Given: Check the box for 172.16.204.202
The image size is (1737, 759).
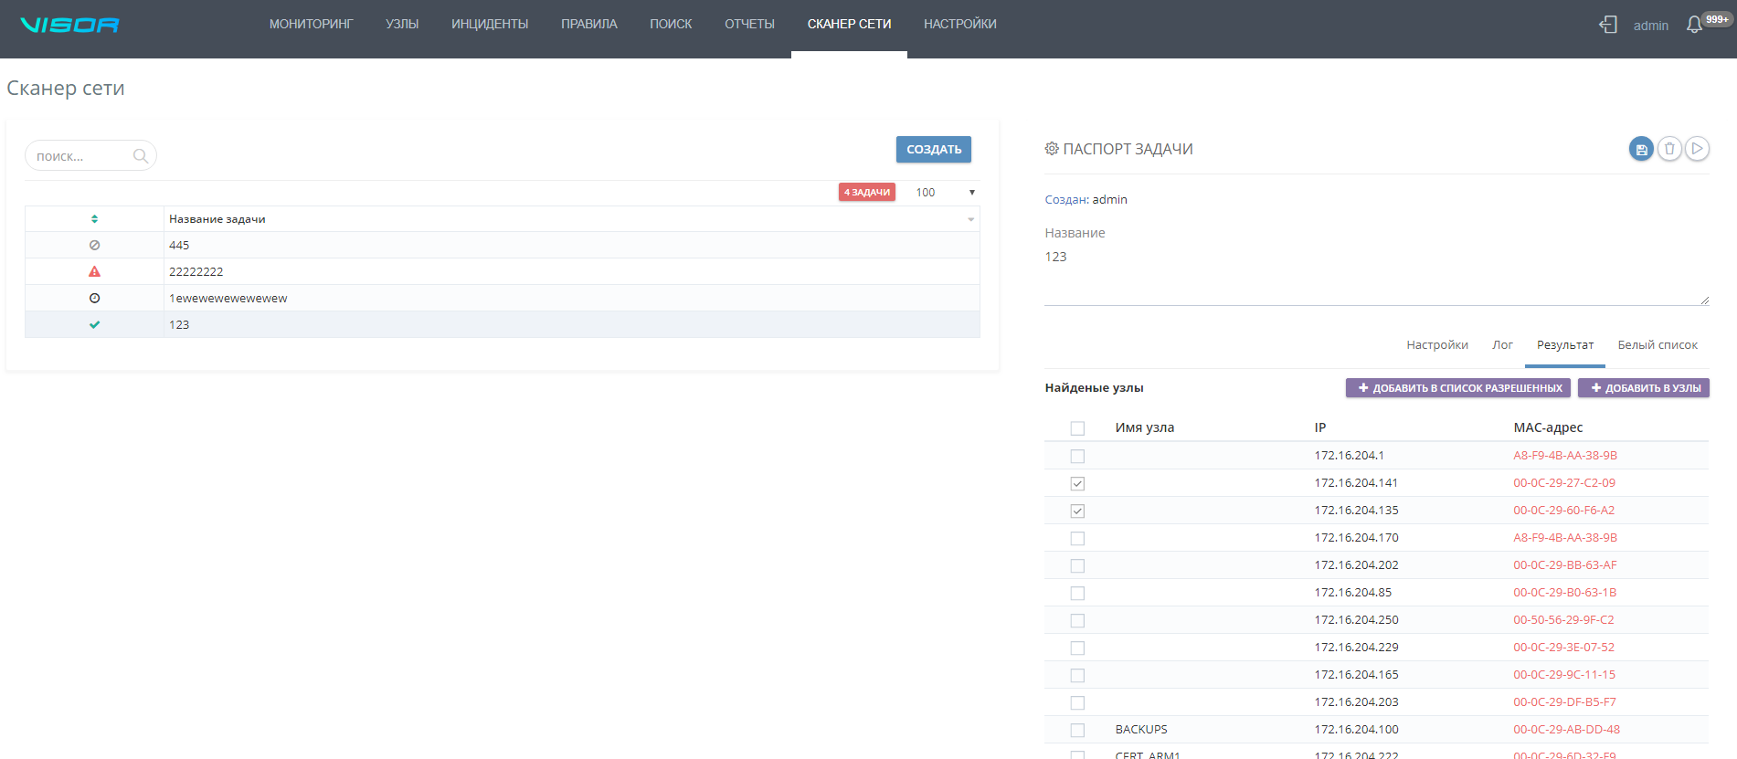Looking at the screenshot, I should [1077, 565].
